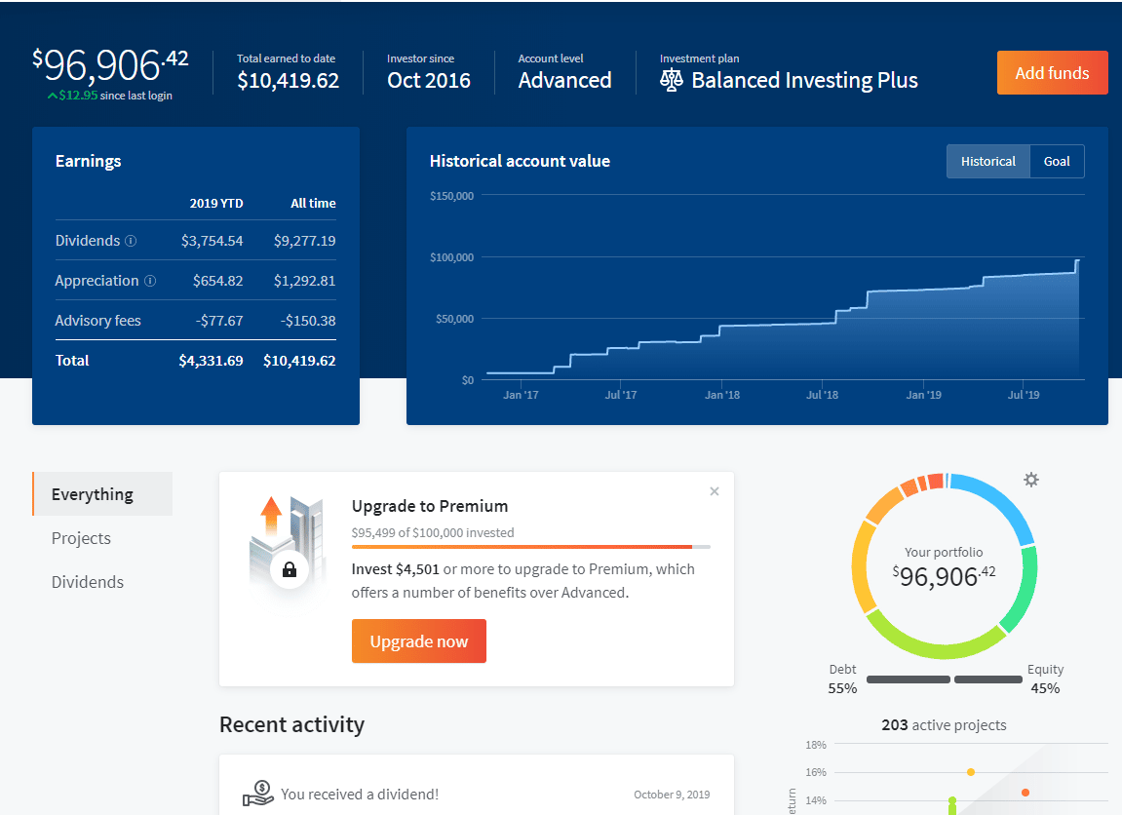The image size is (1122, 815).
Task: Click the Add funds button
Action: (x=1052, y=73)
